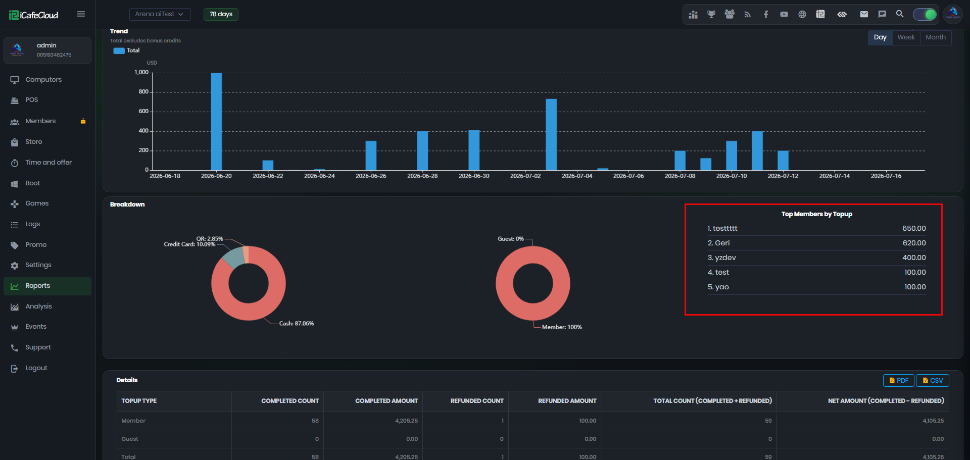
Task: Switch the trend chart to Week view
Action: click(x=906, y=37)
